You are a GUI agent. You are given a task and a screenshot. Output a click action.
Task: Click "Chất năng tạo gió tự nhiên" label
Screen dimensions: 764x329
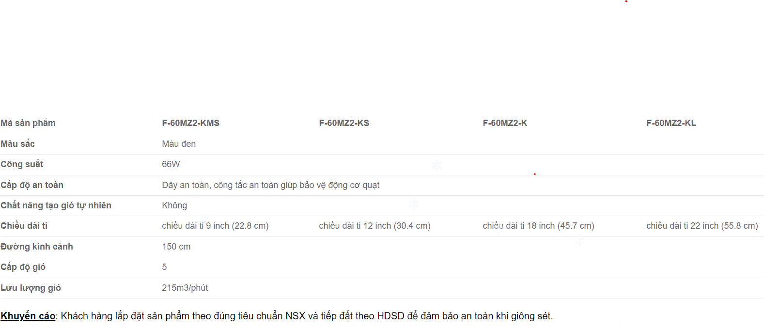56,205
